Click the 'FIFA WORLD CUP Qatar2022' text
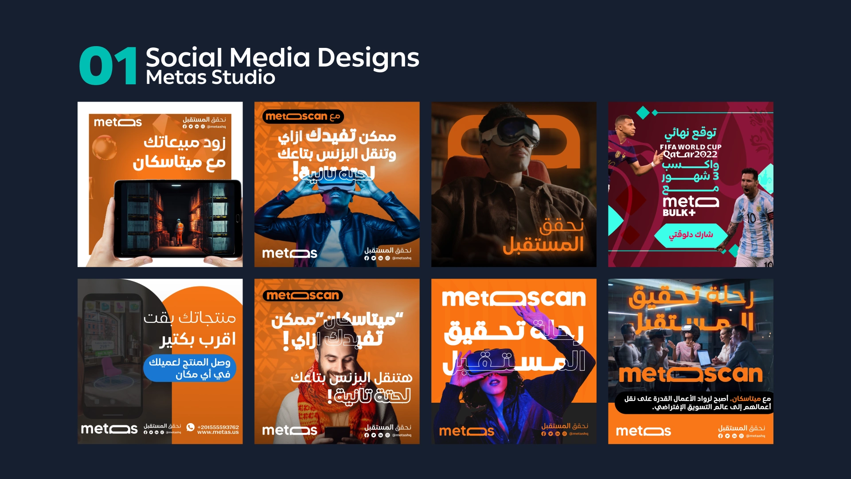The height and width of the screenshot is (479, 851). tap(691, 151)
